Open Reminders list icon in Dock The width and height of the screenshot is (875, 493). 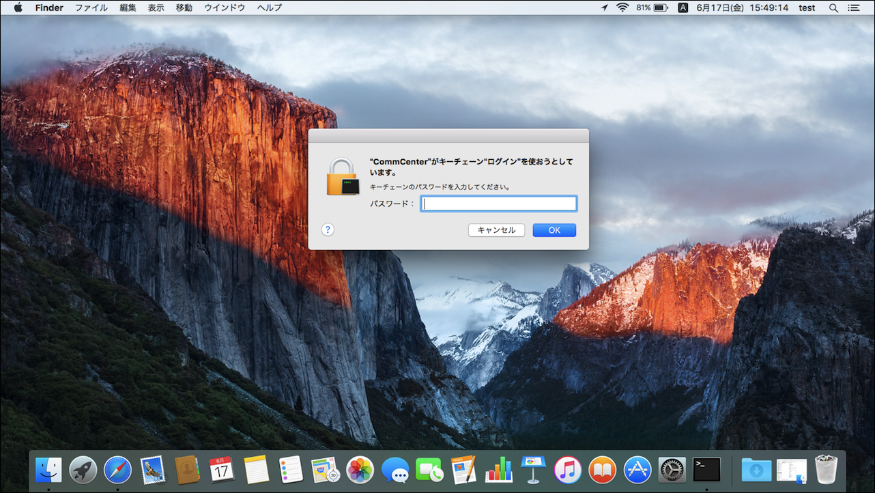(x=291, y=470)
